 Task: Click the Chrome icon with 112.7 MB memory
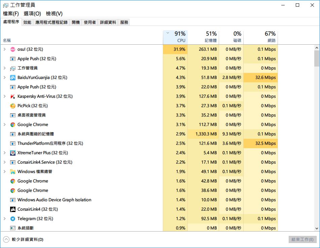coord(13,125)
